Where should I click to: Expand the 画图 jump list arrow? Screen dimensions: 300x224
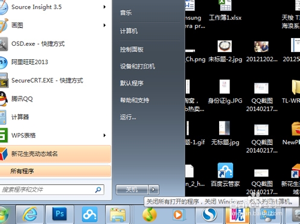coord(104,25)
